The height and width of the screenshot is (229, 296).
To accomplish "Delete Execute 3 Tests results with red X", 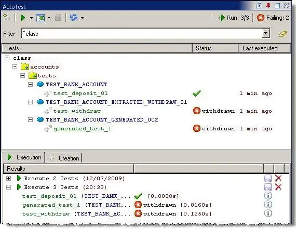I will [x=278, y=187].
